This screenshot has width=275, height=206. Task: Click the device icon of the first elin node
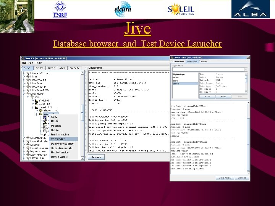(x=40, y=111)
